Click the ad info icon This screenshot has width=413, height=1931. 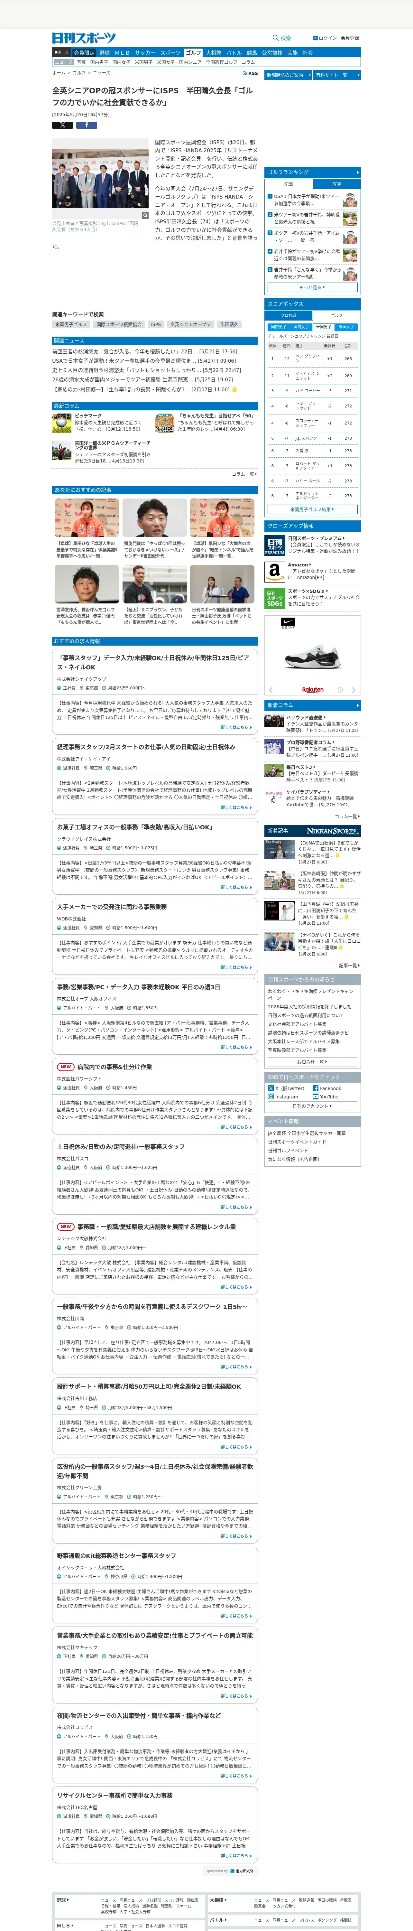340,690
